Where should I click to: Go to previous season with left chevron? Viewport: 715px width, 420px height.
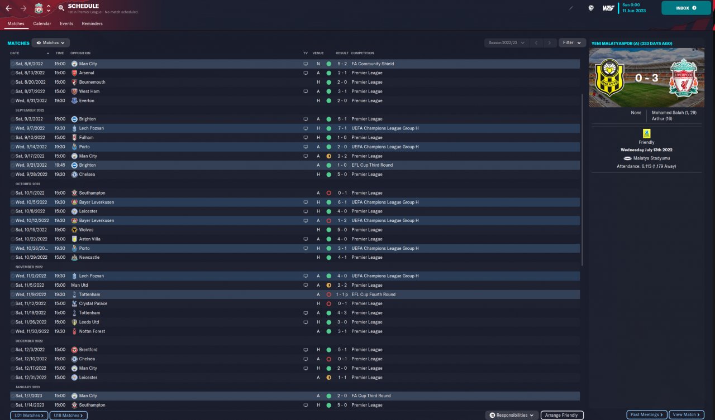click(x=536, y=43)
